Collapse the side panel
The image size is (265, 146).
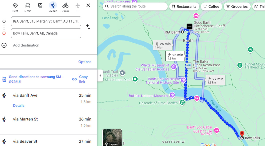[100, 75]
